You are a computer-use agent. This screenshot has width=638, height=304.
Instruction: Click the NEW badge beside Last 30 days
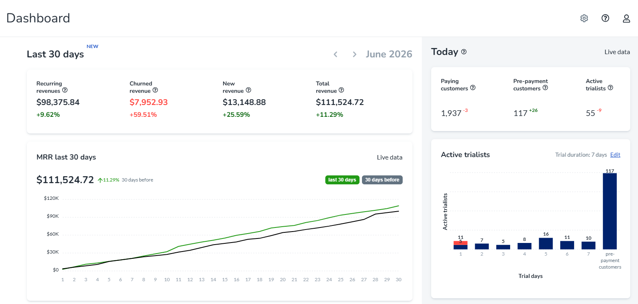pos(92,46)
